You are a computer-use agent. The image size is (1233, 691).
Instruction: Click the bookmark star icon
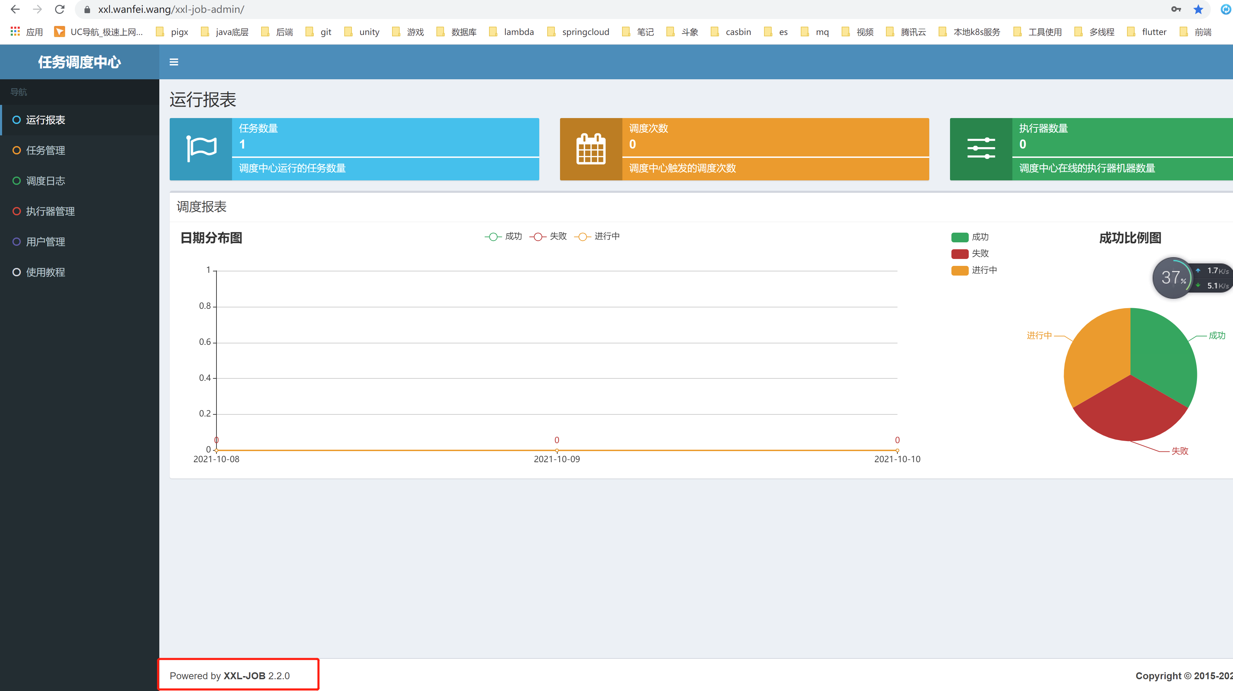1198,9
